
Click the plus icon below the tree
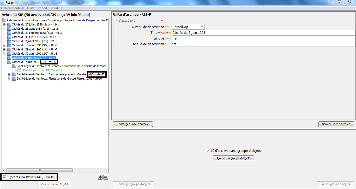click(x=100, y=177)
